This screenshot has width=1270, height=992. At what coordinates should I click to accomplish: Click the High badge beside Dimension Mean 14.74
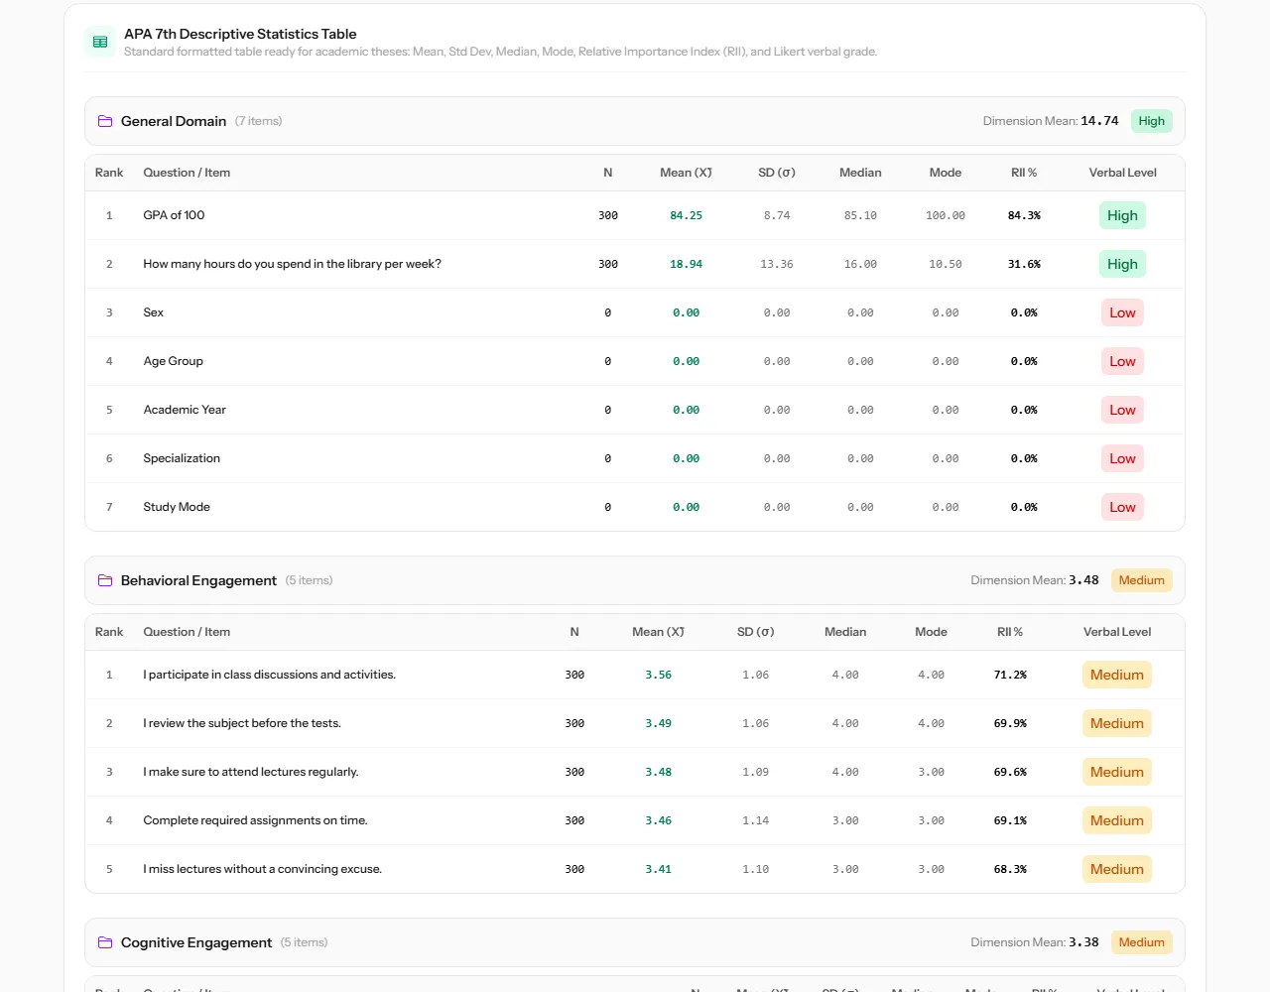1151,121
